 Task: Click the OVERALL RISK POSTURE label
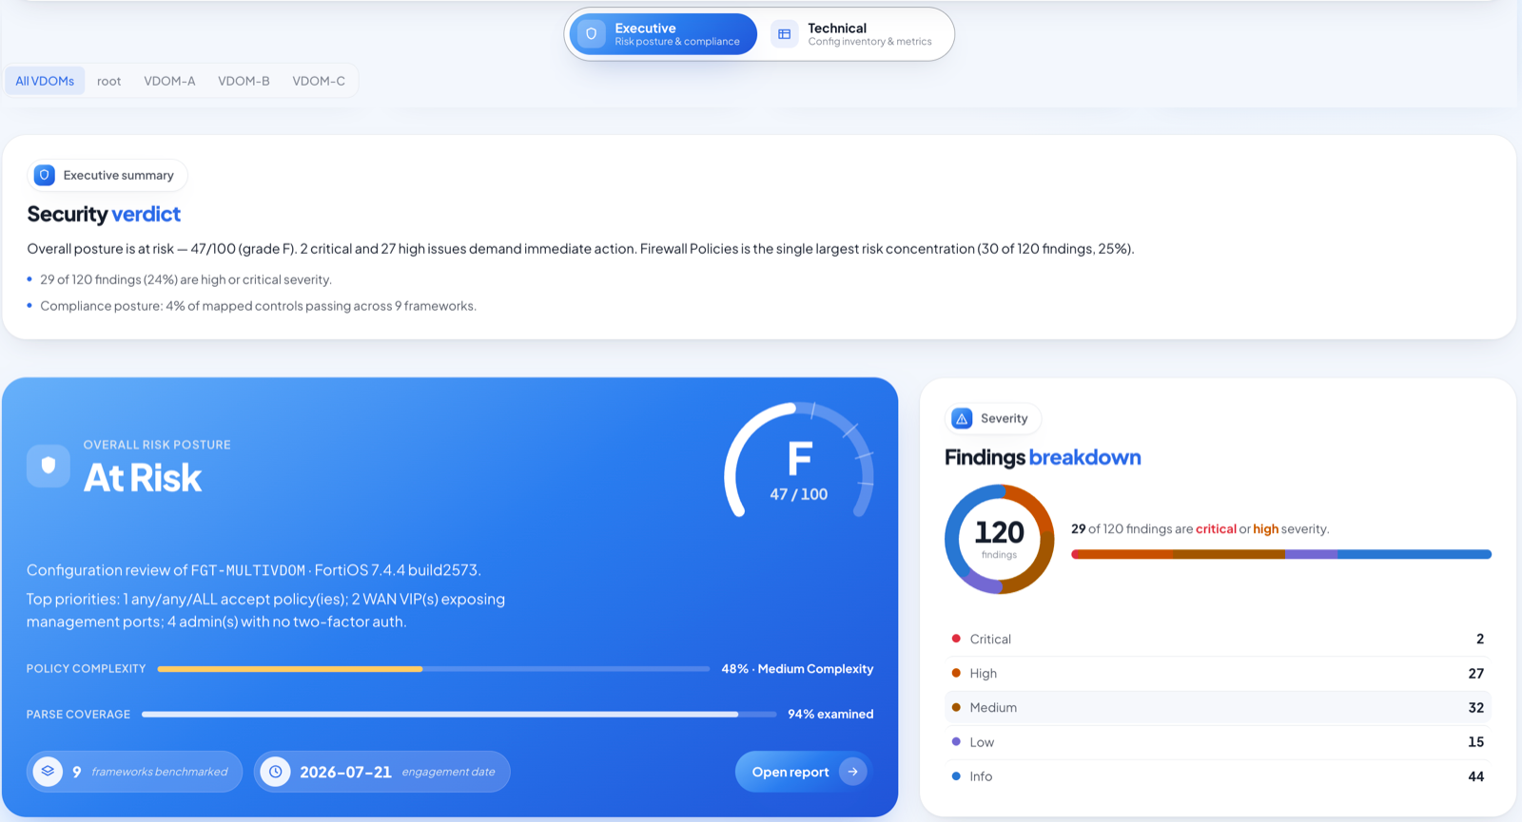(157, 445)
